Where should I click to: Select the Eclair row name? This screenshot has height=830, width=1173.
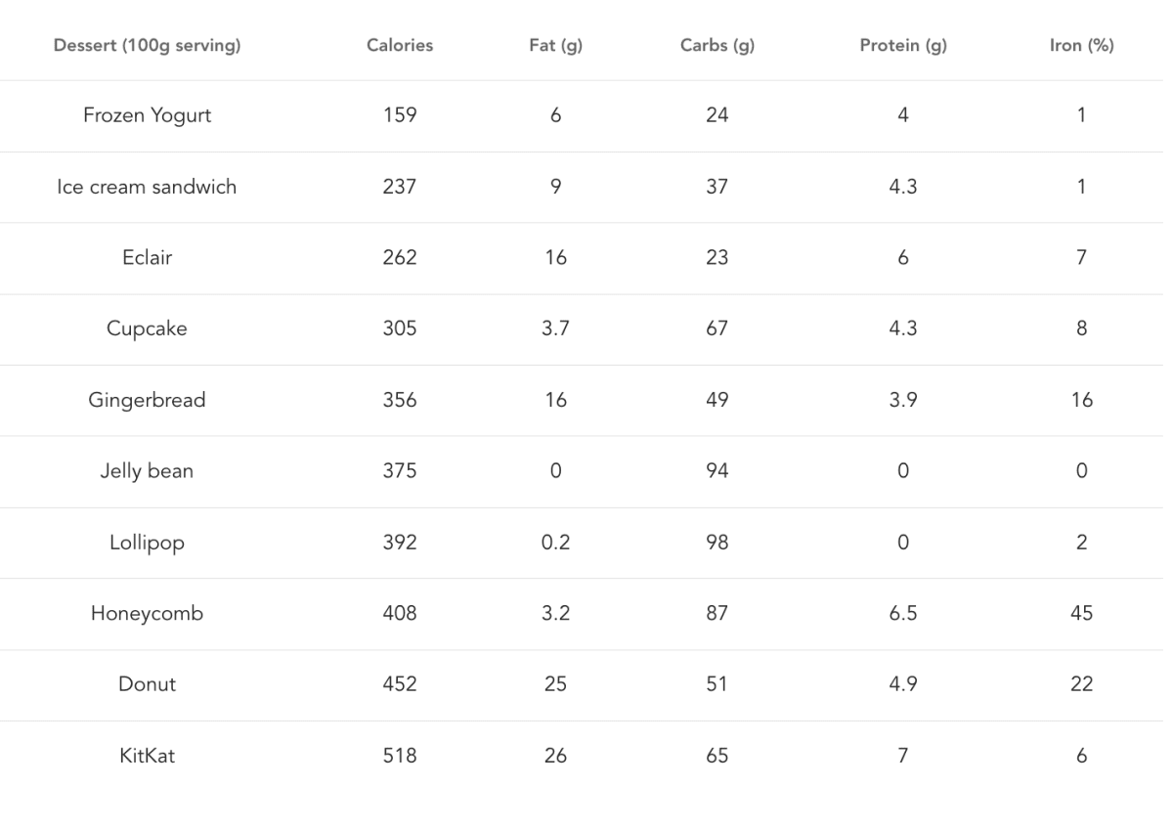click(x=148, y=258)
